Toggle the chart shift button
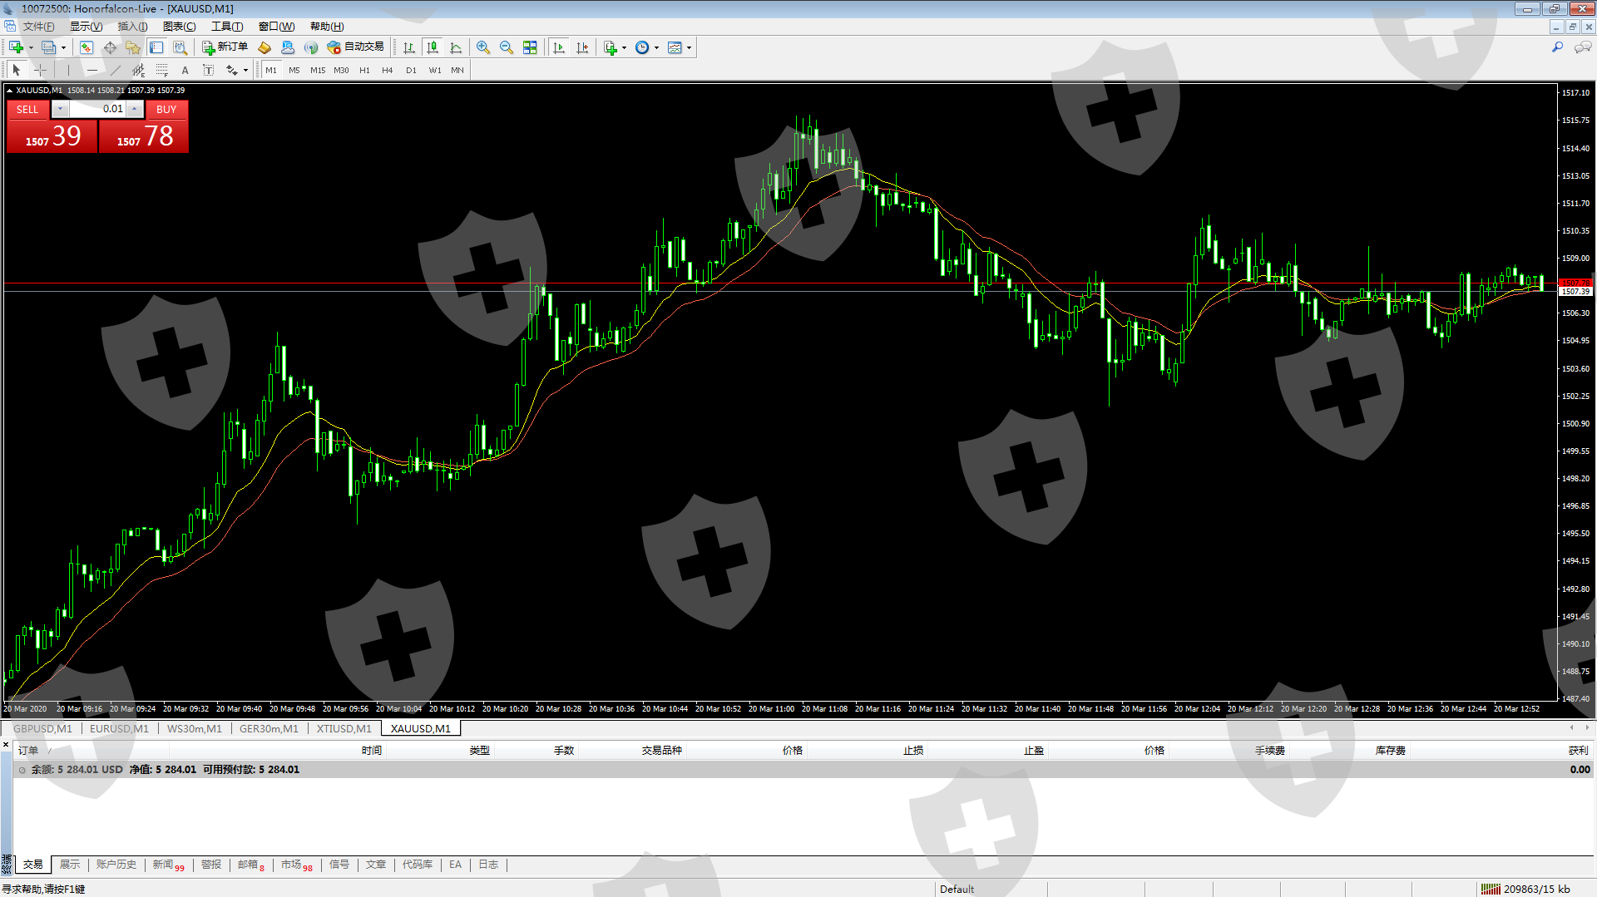The width and height of the screenshot is (1597, 897). (582, 47)
